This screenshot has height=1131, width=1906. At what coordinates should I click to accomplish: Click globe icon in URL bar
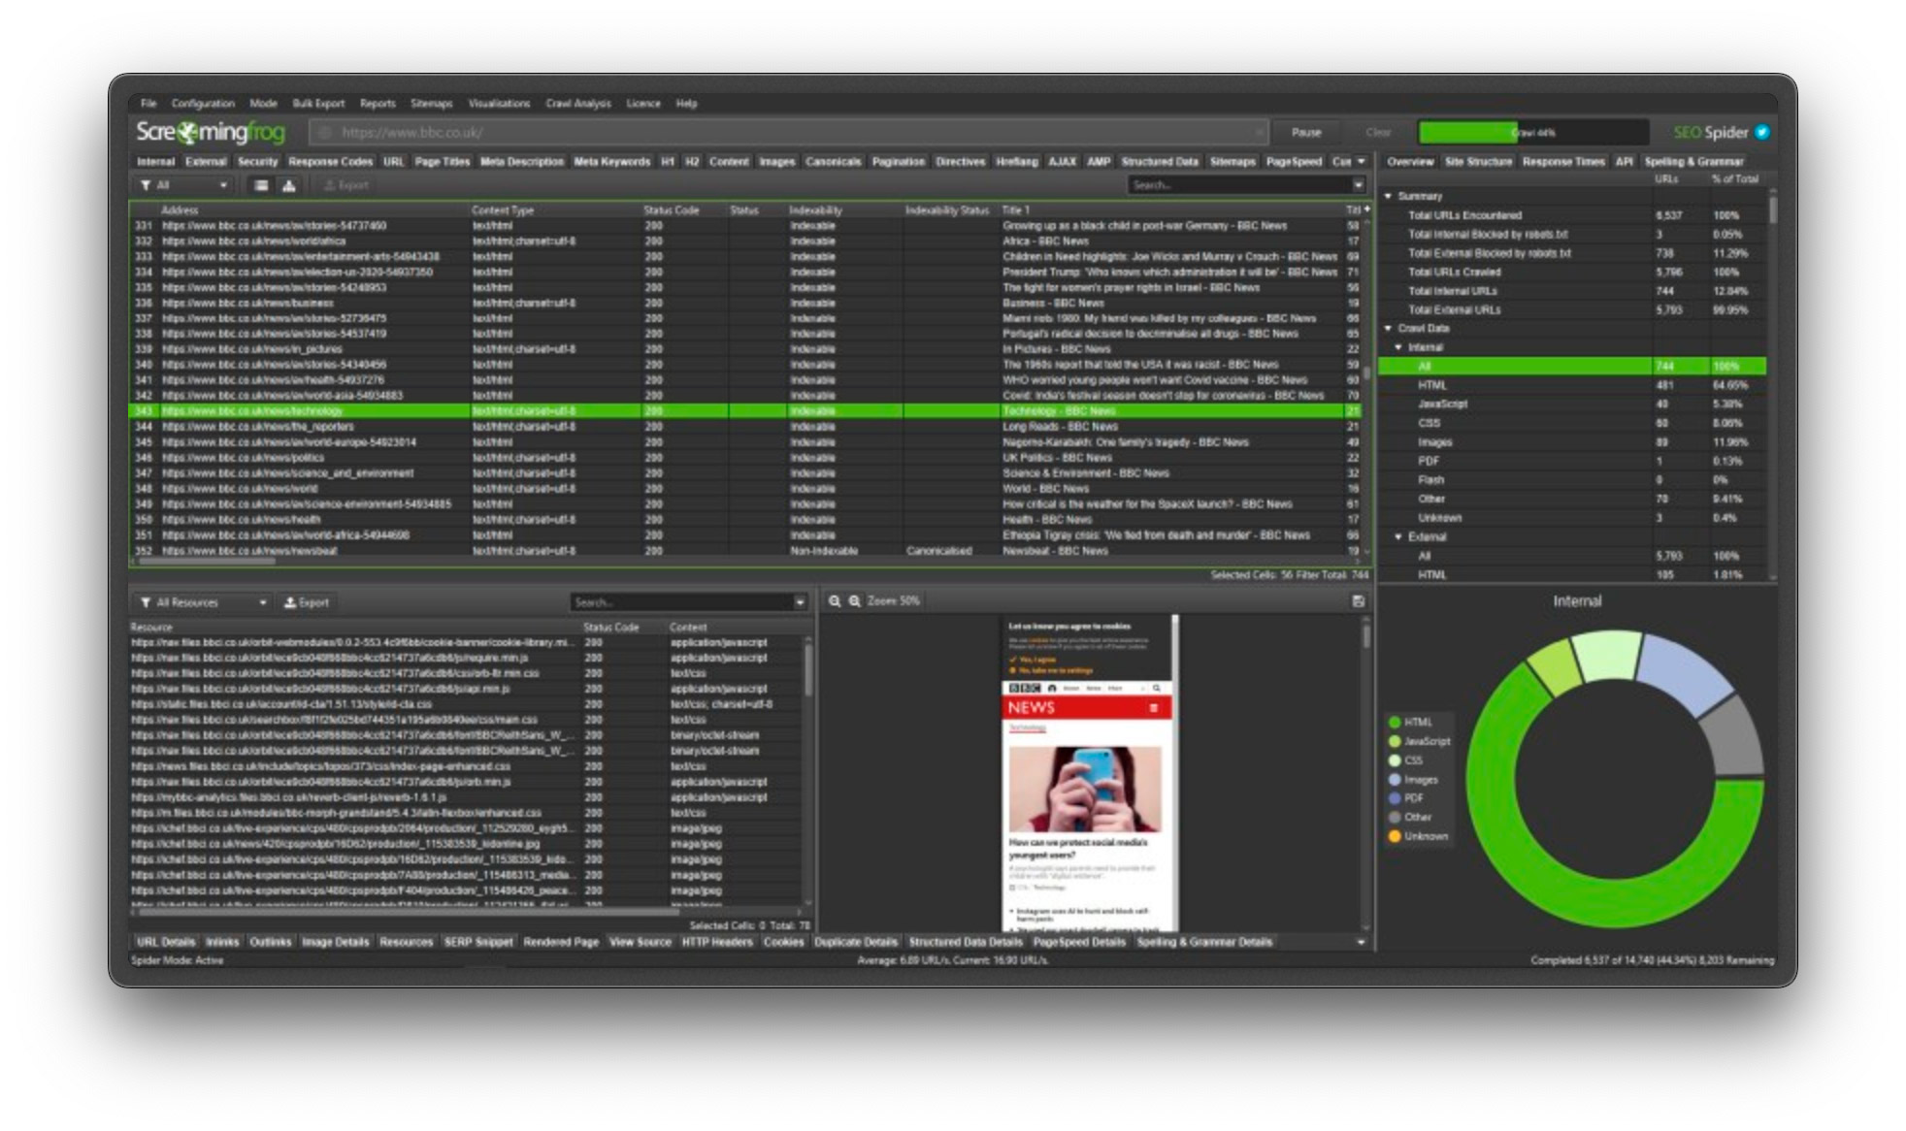point(325,133)
